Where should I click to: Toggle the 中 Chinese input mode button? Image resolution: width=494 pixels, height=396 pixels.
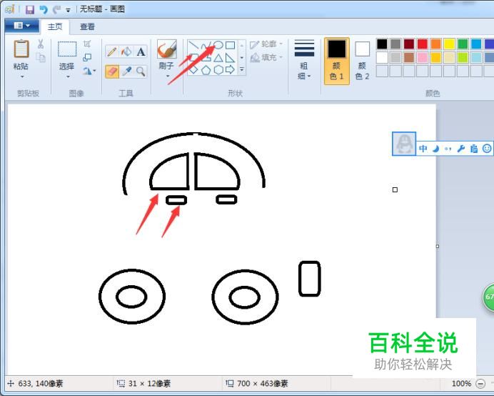point(423,148)
